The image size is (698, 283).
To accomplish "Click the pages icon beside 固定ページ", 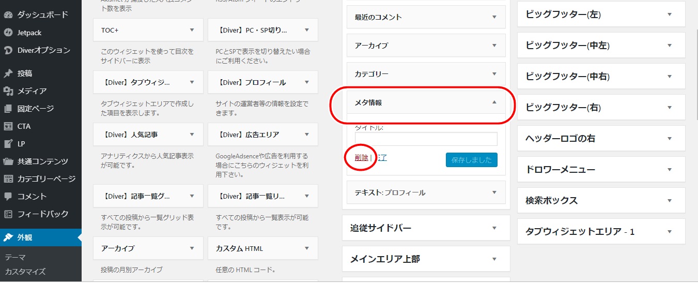I will point(8,109).
